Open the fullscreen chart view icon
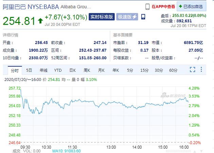Viewport: 214px width, 153px height. (x=193, y=70)
